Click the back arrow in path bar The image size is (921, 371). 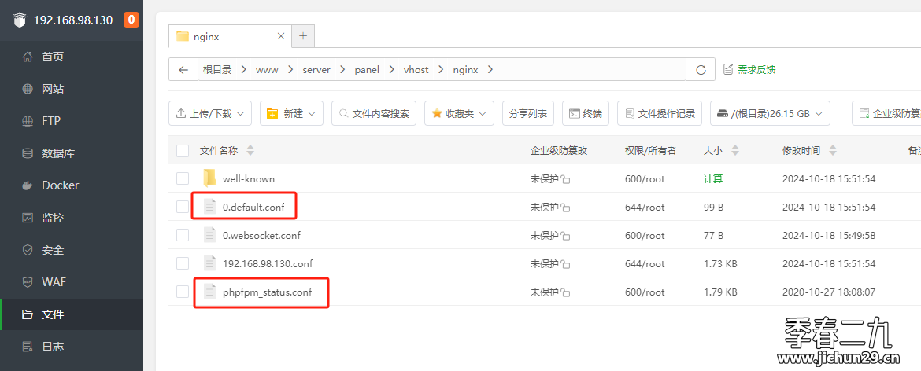183,69
